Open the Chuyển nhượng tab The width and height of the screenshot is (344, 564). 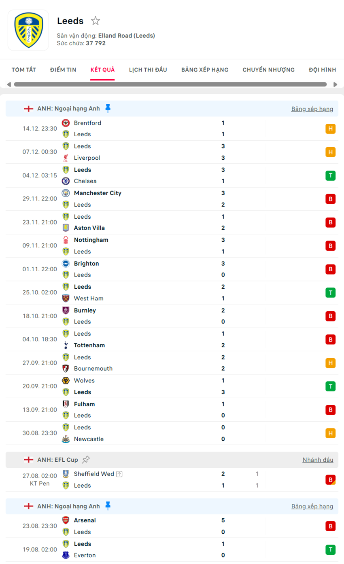(x=269, y=70)
